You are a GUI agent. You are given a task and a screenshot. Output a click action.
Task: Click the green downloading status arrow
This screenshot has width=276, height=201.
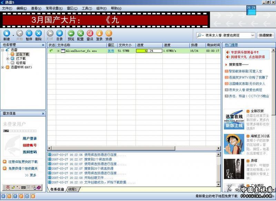[51, 51]
